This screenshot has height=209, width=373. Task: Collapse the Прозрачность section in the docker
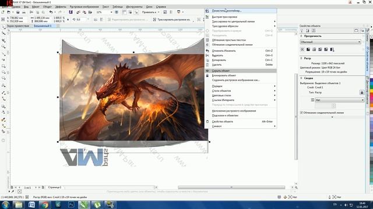click(301, 36)
